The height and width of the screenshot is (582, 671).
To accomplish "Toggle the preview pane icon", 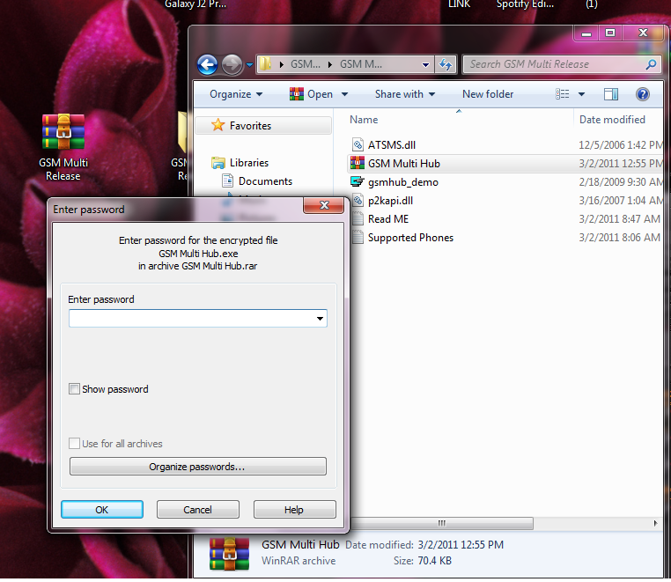I will click(610, 94).
